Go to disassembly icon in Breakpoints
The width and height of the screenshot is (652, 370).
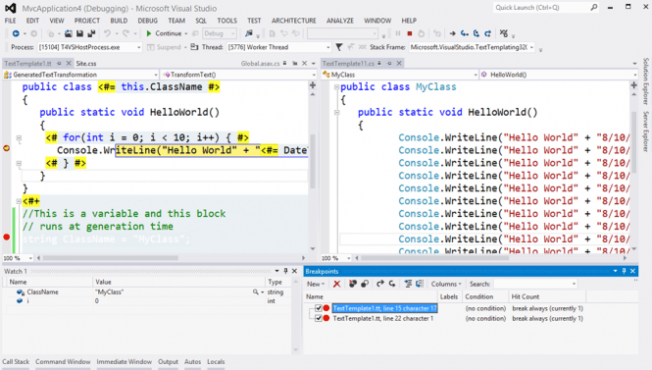(420, 284)
